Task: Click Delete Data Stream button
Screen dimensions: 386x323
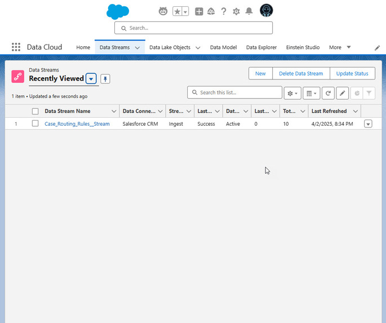Action: pyautogui.click(x=301, y=73)
